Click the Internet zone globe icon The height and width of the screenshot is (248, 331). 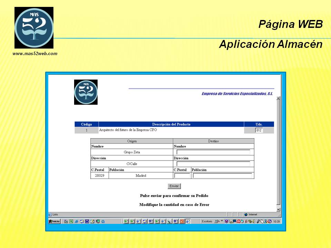[246, 214]
